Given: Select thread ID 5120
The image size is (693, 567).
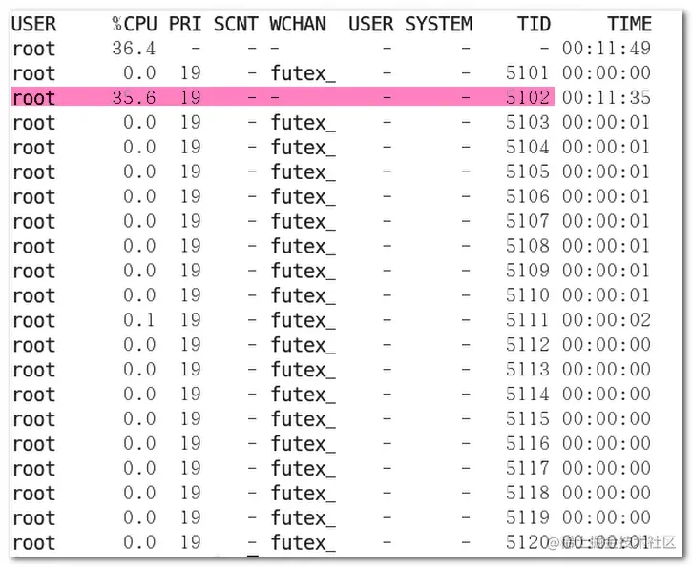Looking at the screenshot, I should (x=528, y=542).
